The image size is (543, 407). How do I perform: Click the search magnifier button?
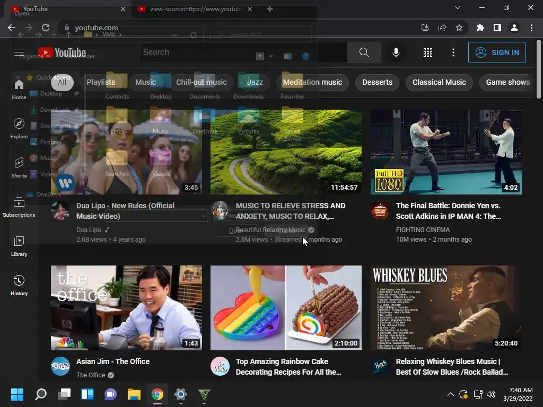click(364, 52)
